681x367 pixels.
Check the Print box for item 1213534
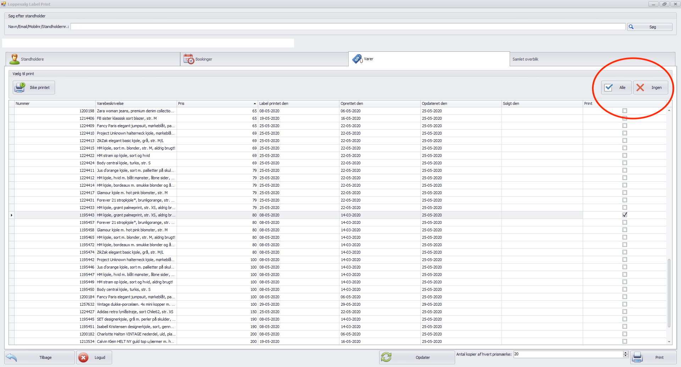625,341
